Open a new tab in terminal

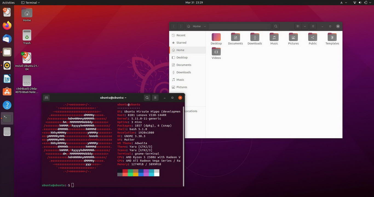tap(47, 98)
